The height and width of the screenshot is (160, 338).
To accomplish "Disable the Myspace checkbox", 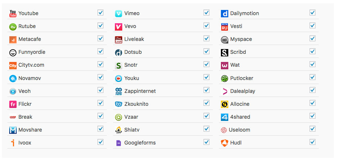I will [x=313, y=38].
